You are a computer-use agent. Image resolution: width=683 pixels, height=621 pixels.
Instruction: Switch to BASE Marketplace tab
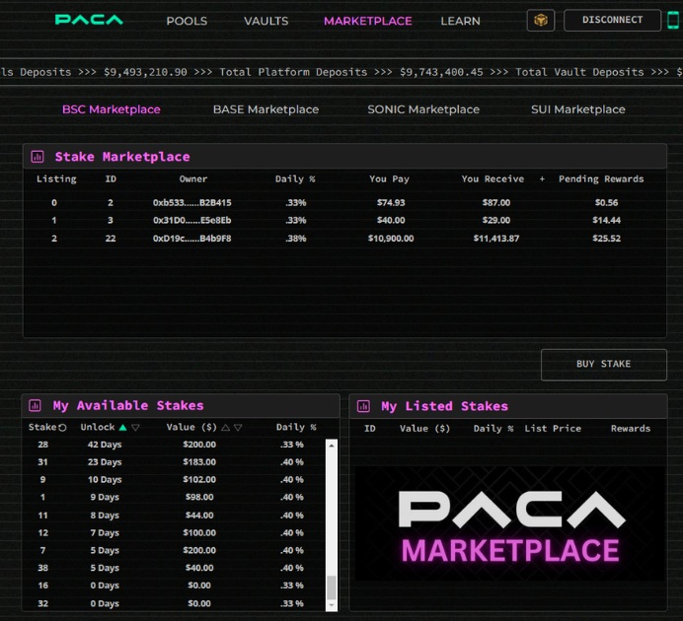[x=266, y=109]
